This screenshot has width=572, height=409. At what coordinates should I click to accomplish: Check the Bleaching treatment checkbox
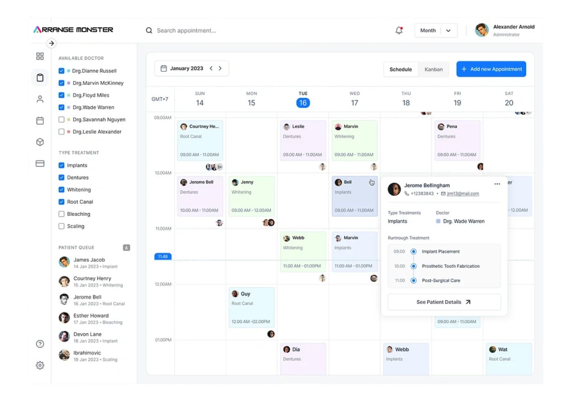(61, 214)
